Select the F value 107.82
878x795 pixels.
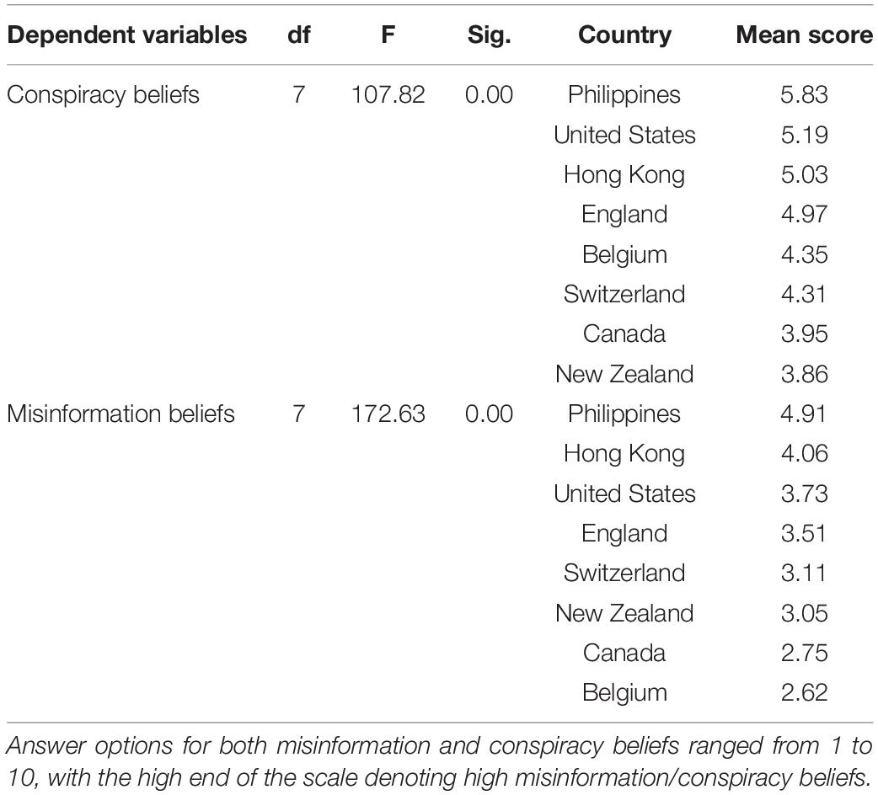(388, 94)
